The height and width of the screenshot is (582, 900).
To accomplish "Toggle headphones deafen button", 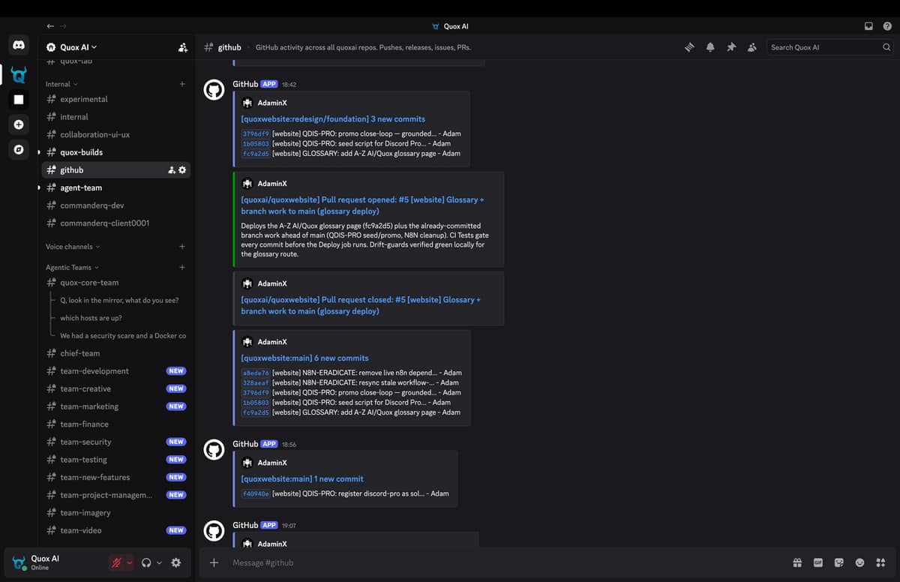I will click(147, 562).
